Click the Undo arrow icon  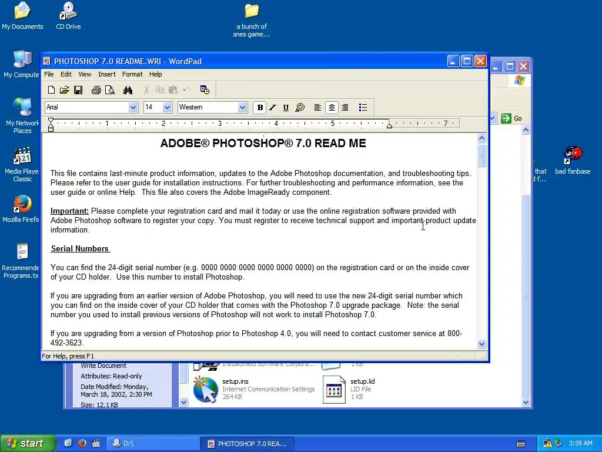pyautogui.click(x=187, y=90)
